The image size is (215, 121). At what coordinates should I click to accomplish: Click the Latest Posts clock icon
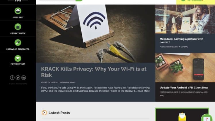point(44,113)
